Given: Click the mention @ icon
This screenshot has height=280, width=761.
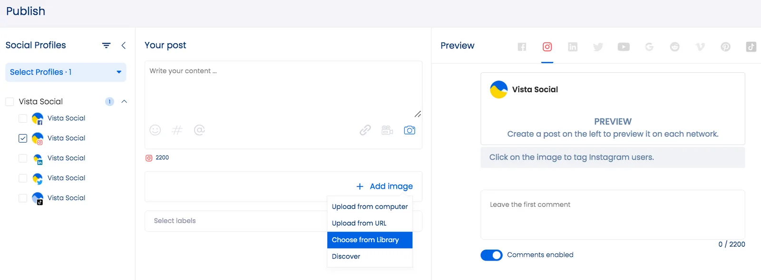Looking at the screenshot, I should click(199, 130).
